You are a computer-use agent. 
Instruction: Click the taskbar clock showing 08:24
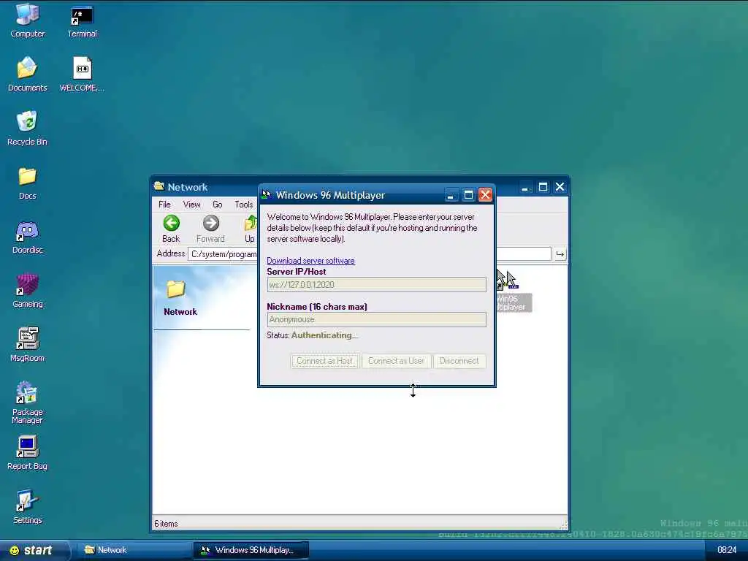tap(727, 550)
